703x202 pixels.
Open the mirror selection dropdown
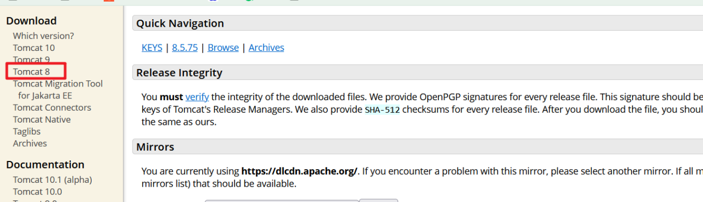(282, 201)
